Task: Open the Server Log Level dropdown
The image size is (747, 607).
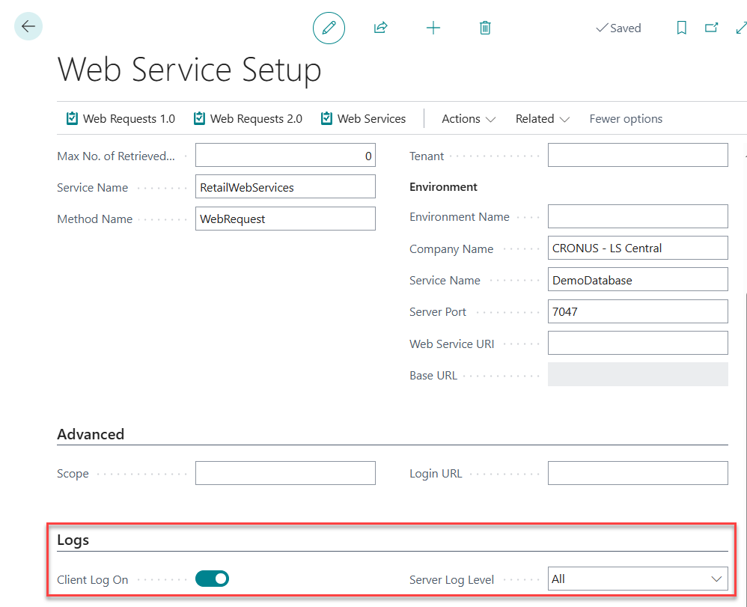Action: click(x=638, y=579)
